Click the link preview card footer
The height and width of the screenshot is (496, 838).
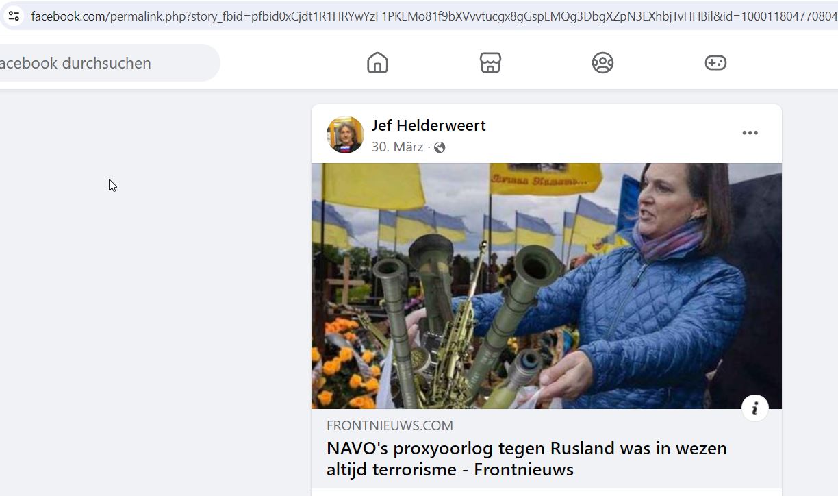coord(546,449)
